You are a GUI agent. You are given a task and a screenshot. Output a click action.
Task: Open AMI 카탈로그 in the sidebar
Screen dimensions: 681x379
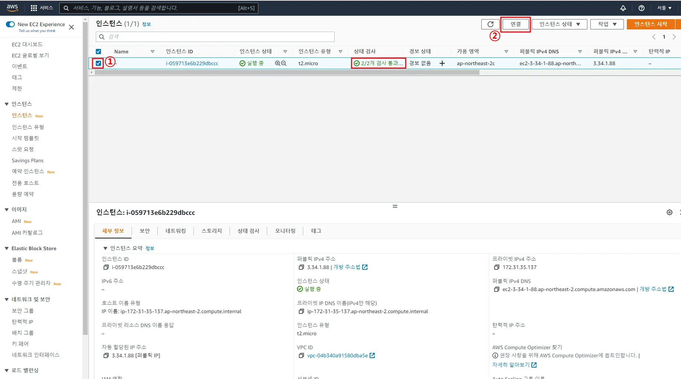pos(27,233)
